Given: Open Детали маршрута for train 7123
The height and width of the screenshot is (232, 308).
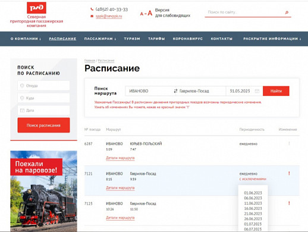Looking at the screenshot, I should click(x=120, y=218).
